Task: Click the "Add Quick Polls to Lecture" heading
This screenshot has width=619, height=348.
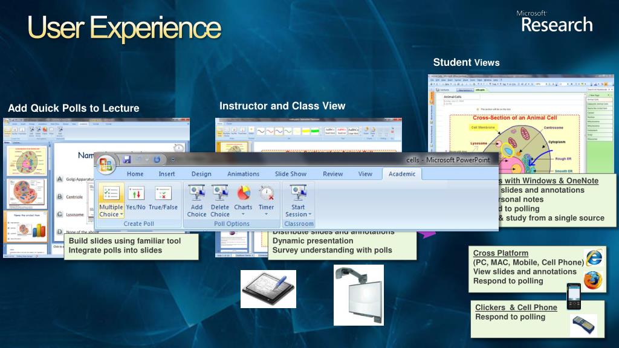Action: point(73,108)
